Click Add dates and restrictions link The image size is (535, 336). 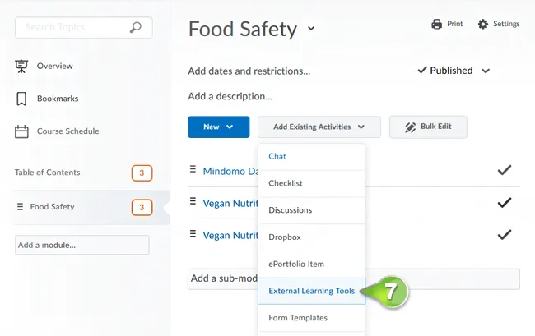click(249, 71)
